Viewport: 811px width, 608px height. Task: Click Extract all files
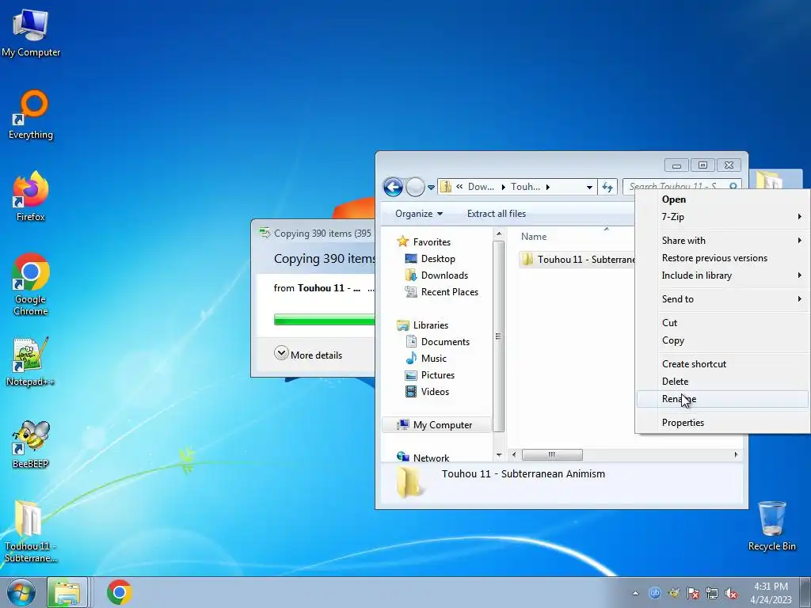(x=496, y=214)
